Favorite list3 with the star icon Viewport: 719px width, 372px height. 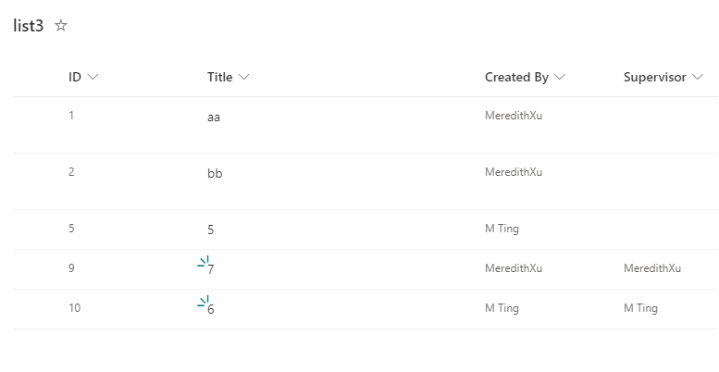point(61,25)
